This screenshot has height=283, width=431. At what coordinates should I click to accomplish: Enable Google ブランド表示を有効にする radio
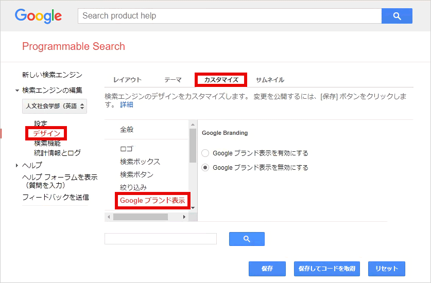205,153
